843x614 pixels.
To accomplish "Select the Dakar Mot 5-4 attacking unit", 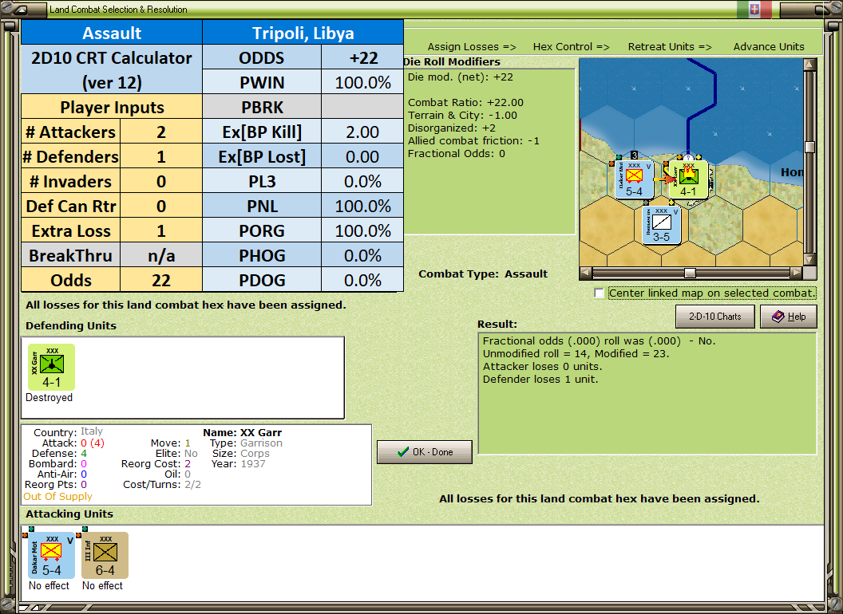I will click(51, 555).
